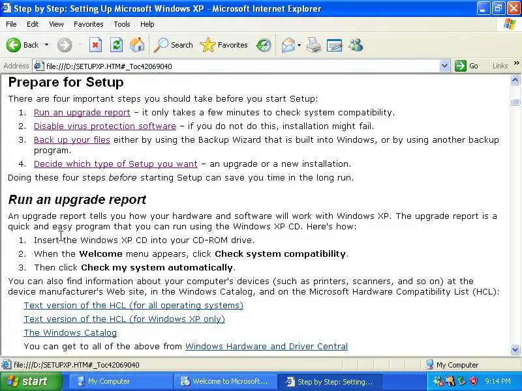522x391 pixels.
Task: Open the File menu
Action: point(11,24)
